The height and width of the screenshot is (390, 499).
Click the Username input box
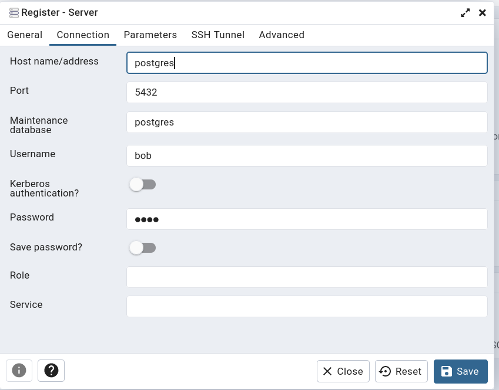tap(307, 156)
